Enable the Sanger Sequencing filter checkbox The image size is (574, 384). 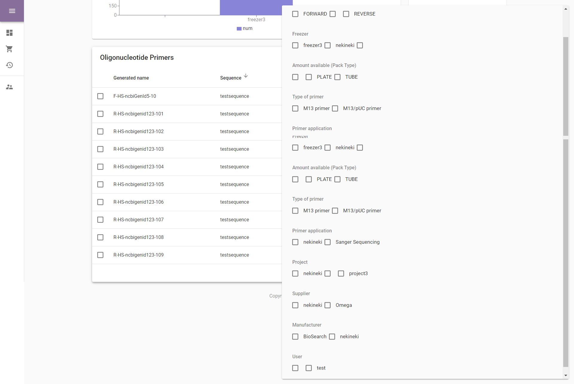[x=328, y=242]
